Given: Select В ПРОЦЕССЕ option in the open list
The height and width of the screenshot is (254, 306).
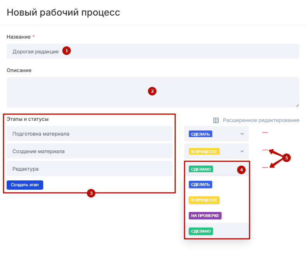Looking at the screenshot, I should (x=204, y=200).
